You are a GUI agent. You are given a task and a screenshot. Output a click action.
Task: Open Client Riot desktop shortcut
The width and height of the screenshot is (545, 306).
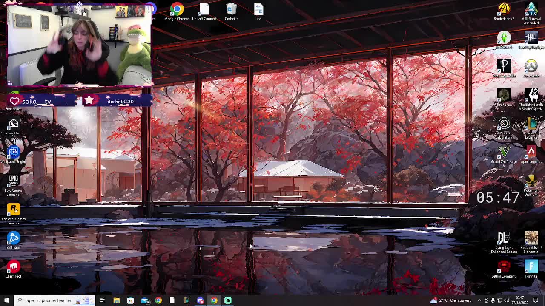13,269
